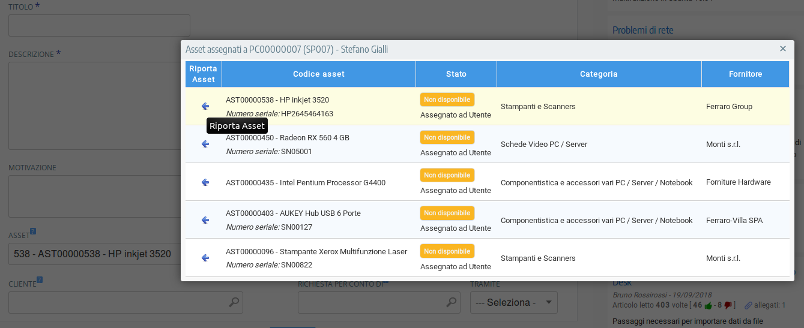Click supplier Ferraro-Villa SPA
Screen dimensions: 804x328
tap(734, 221)
